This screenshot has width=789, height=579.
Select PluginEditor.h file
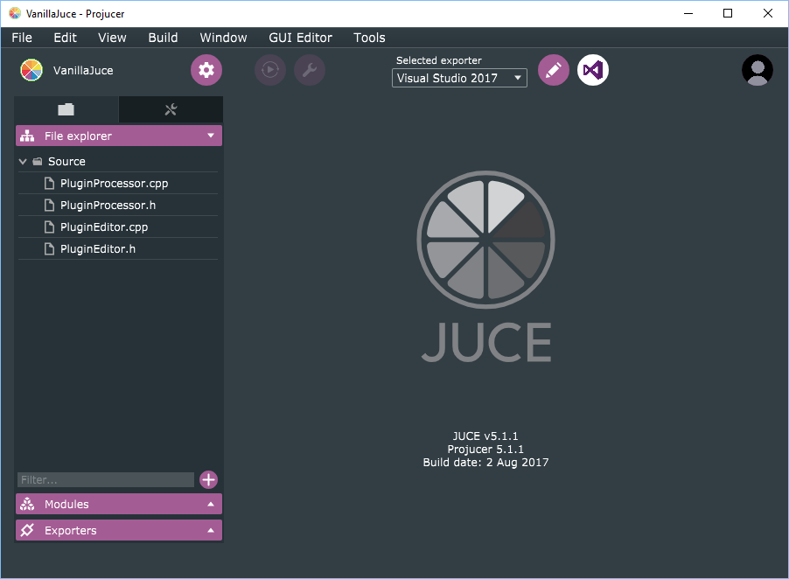(x=97, y=249)
